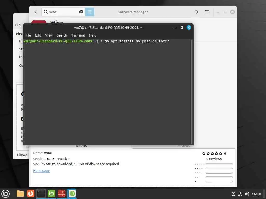Viewport: 266px width, 199px height.
Task: Open the Wine Homepage link
Action: click(41, 170)
